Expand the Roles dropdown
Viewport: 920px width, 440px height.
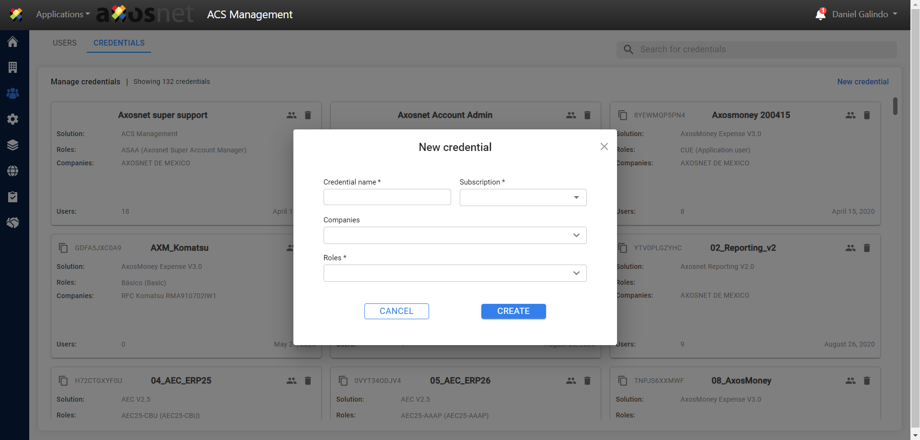[454, 273]
